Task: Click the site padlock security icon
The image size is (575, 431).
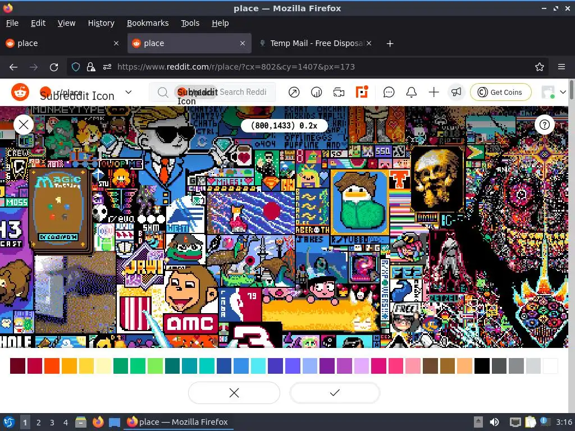Action: 91,67
